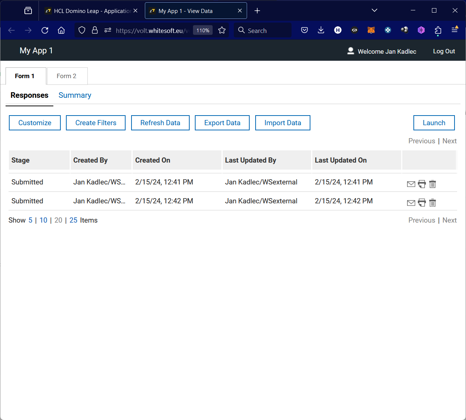Print the first submitted response
Image resolution: width=466 pixels, height=420 pixels.
[422, 184]
